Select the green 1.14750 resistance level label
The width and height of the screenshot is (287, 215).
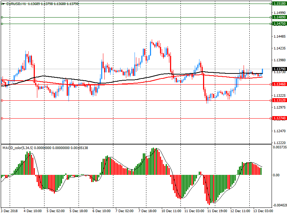[x=279, y=24]
